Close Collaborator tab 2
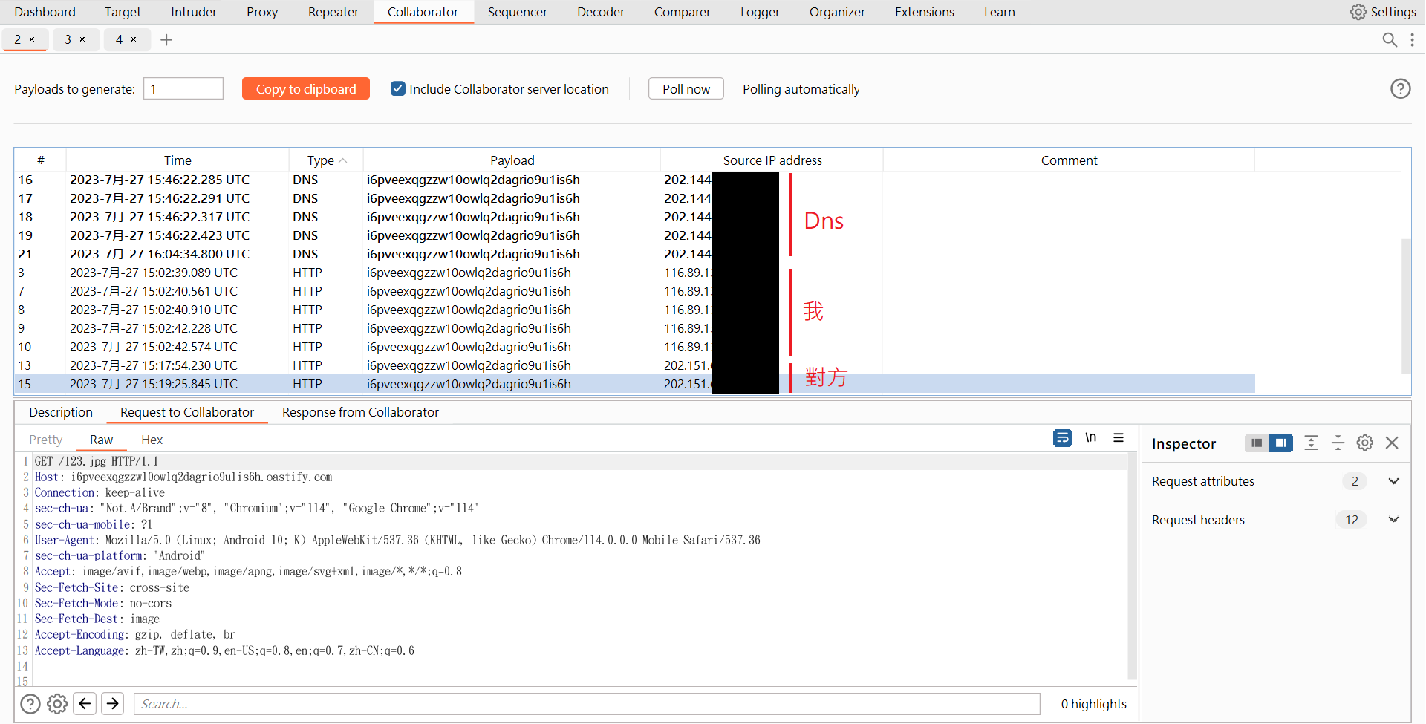The image size is (1426, 724). 32,39
